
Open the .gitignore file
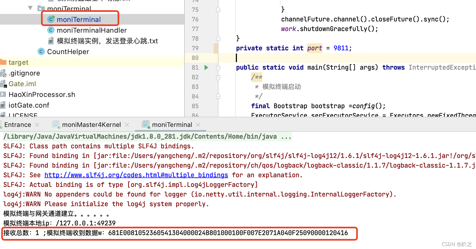[24, 73]
